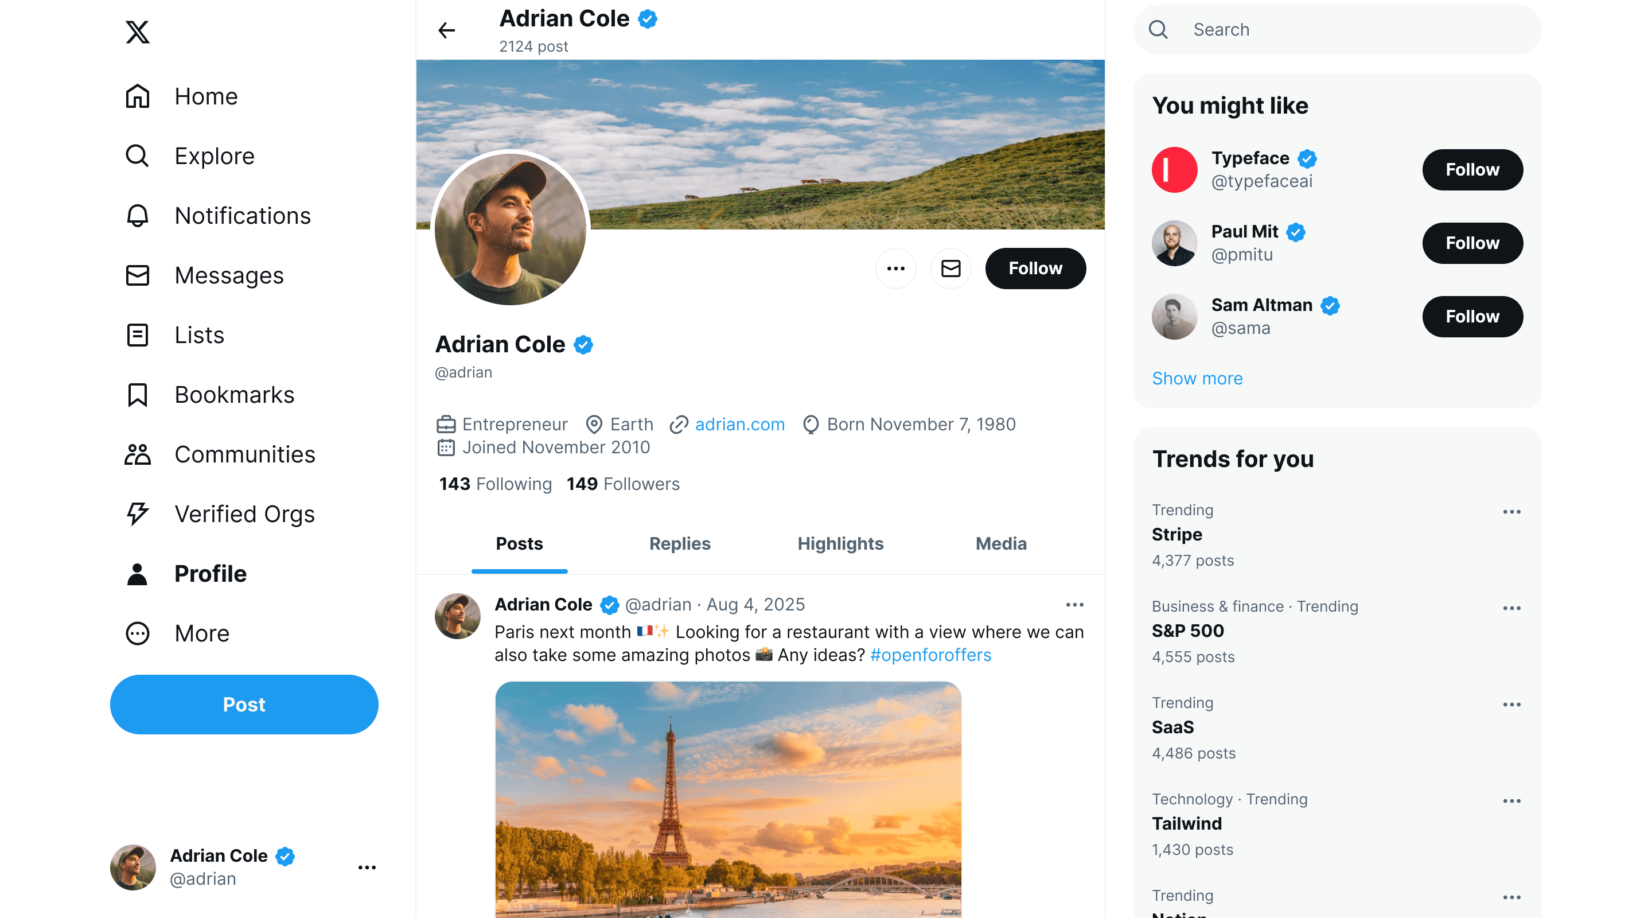1652x918 pixels.
Task: Open the more options menu on Adrian's profile
Action: pyautogui.click(x=896, y=268)
